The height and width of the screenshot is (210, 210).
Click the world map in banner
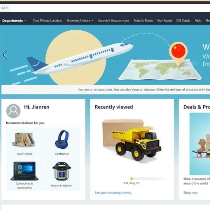coord(160,70)
